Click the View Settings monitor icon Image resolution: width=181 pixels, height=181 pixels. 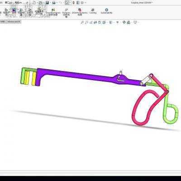pyautogui.click(x=135, y=23)
